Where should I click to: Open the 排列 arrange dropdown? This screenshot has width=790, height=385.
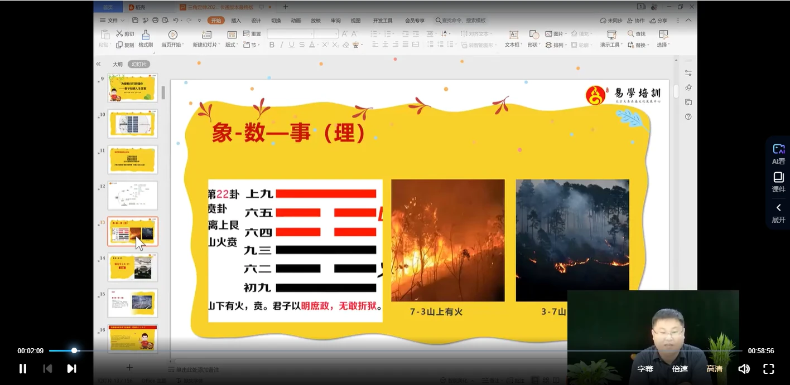pos(556,45)
